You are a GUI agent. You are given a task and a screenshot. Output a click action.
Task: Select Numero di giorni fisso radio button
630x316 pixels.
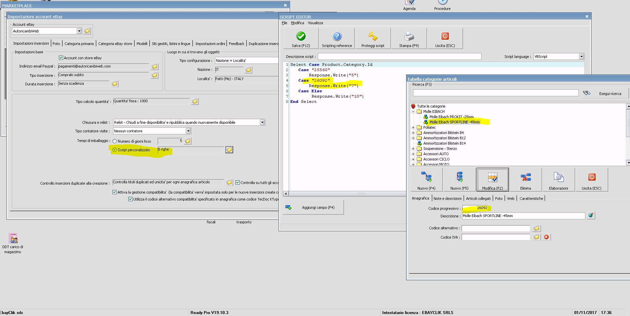(115, 141)
